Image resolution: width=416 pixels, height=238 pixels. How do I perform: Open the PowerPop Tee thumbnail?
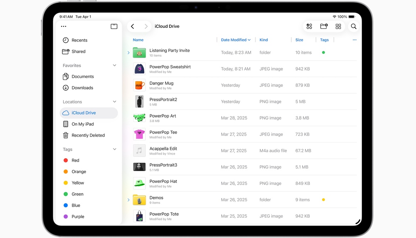139,134
